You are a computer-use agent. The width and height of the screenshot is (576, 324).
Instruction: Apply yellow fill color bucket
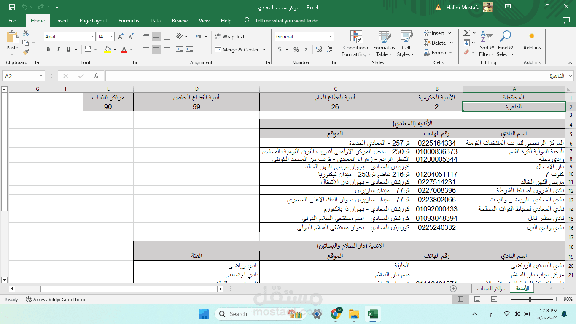(108, 50)
